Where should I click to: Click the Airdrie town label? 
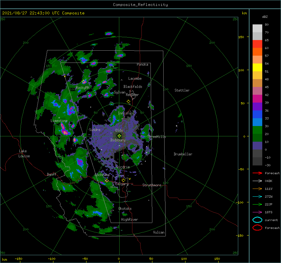(123, 167)
